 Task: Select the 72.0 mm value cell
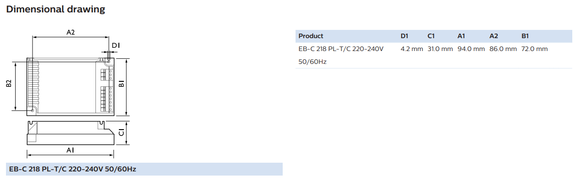pos(535,49)
